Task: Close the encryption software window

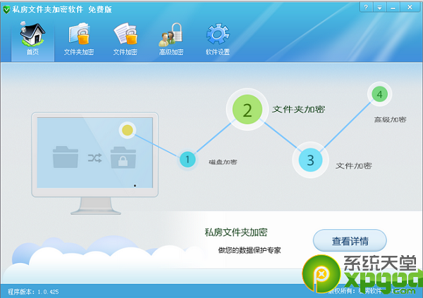Action: [x=410, y=7]
